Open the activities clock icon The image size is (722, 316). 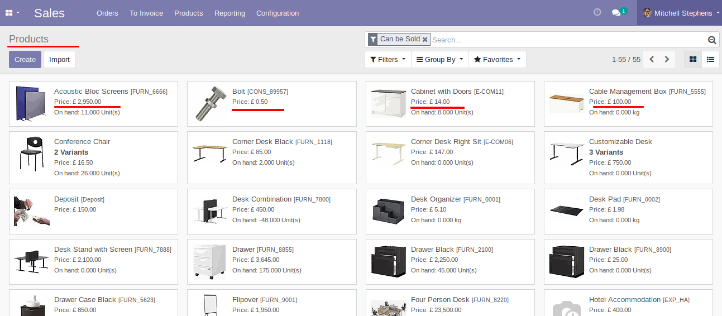597,12
